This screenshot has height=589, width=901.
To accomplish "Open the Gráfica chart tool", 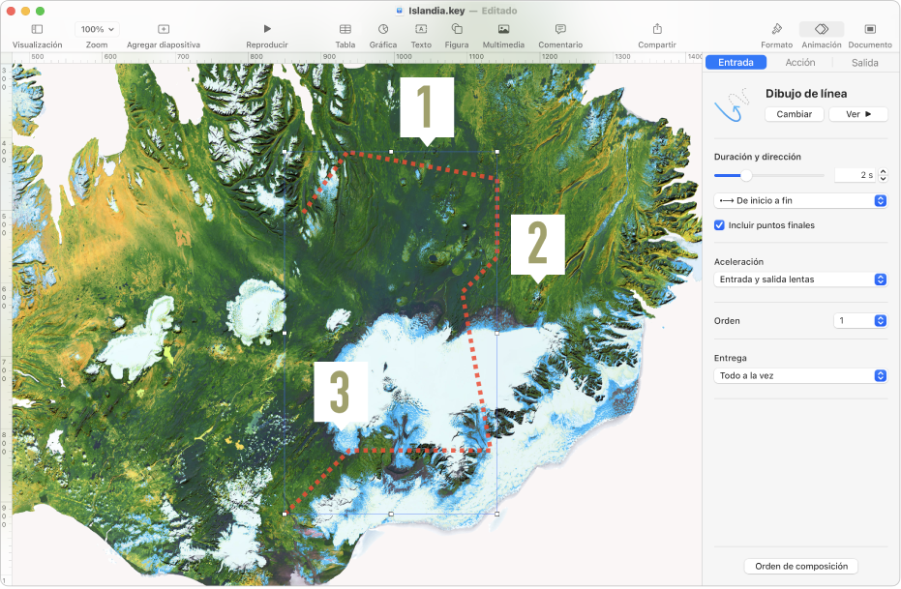I will pyautogui.click(x=383, y=30).
